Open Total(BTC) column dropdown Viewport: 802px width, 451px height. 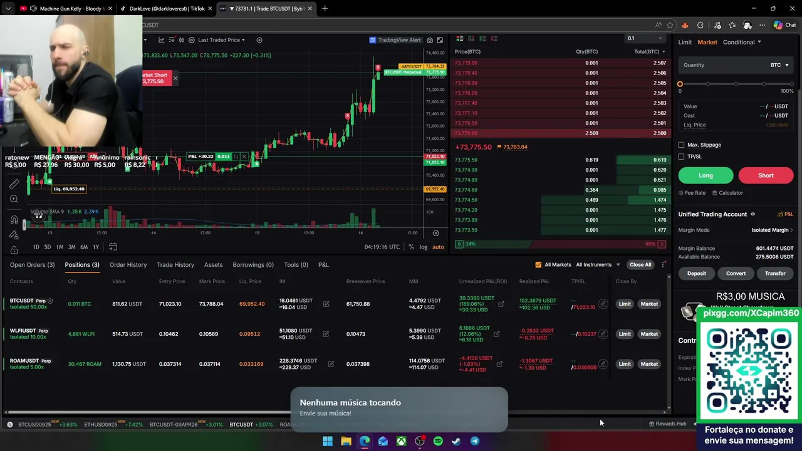(x=649, y=51)
